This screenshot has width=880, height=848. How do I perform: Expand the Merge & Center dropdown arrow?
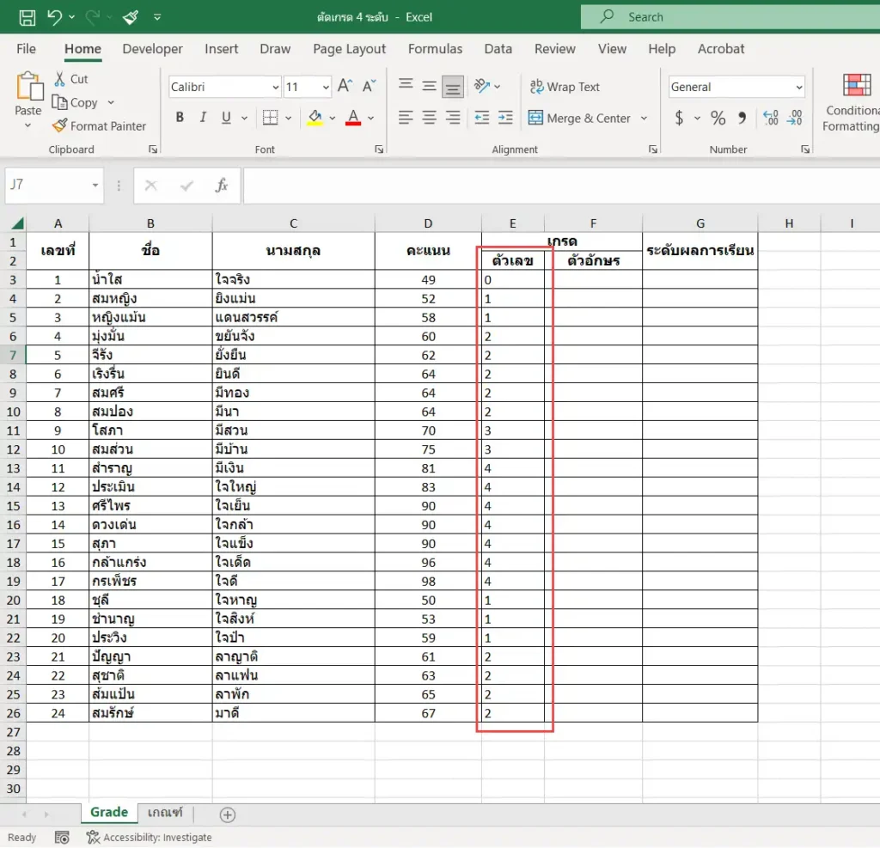pyautogui.click(x=644, y=119)
